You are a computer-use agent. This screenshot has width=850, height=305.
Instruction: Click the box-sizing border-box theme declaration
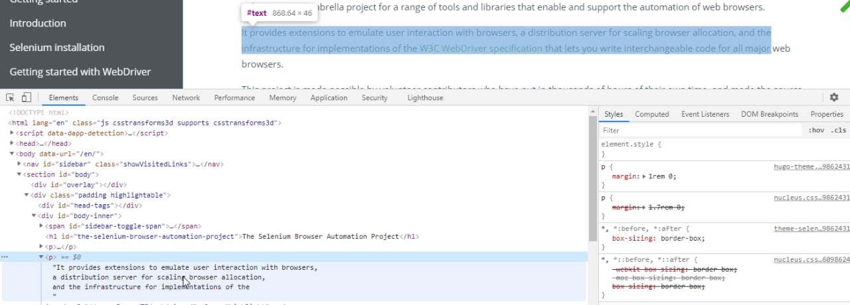[x=659, y=239]
